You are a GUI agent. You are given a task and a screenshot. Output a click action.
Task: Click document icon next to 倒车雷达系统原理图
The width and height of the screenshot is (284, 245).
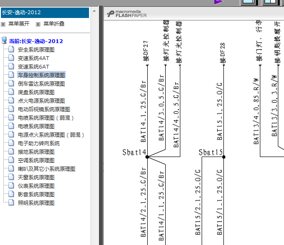tap(11, 83)
